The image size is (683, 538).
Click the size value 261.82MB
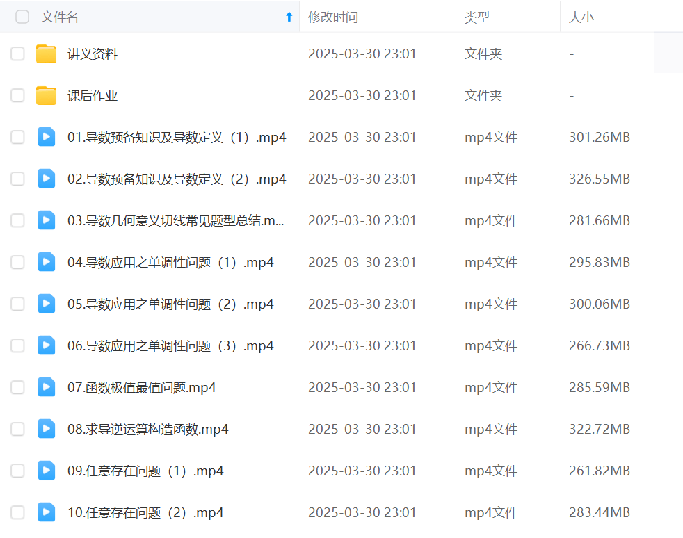[x=600, y=471]
